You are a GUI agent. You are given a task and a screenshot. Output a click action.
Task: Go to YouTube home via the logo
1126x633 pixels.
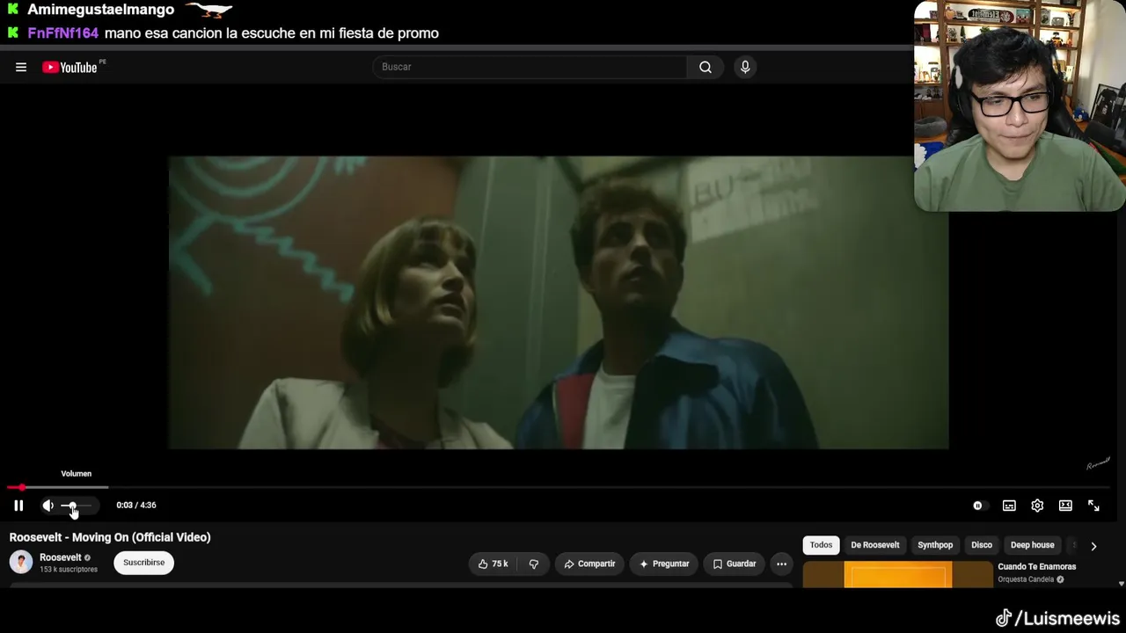click(69, 68)
